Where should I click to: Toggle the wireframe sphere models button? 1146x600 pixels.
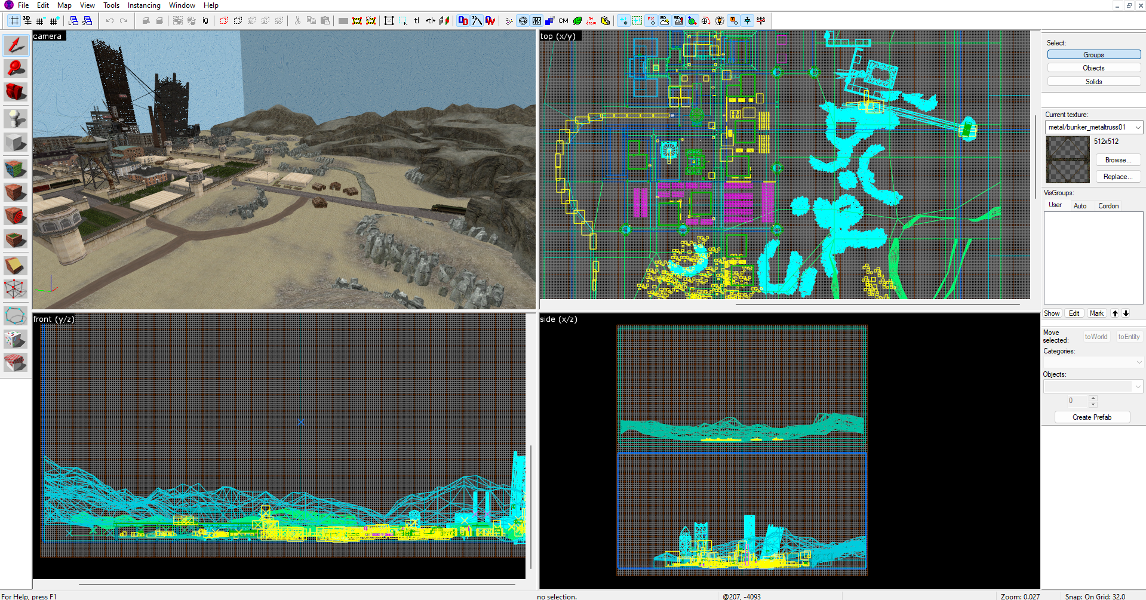coord(523,21)
